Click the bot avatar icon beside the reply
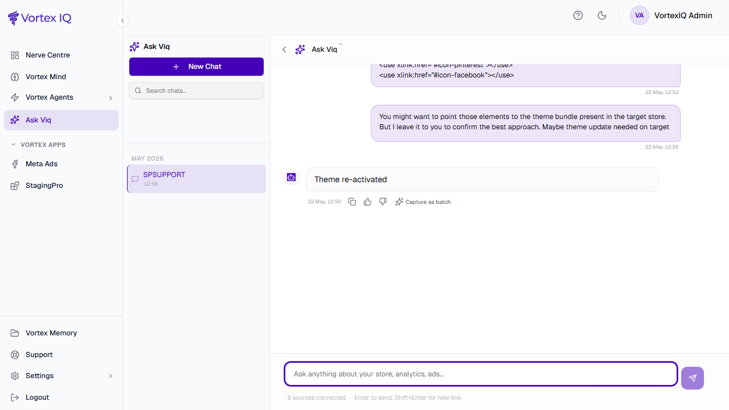 pos(291,177)
